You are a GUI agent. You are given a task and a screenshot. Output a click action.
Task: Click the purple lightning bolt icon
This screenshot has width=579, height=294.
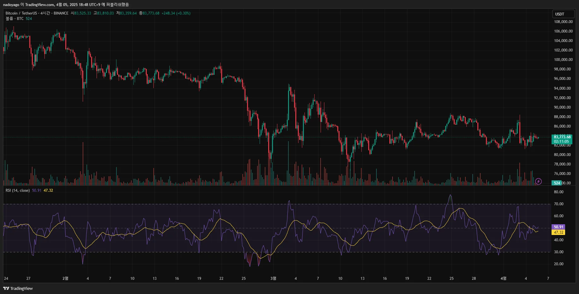[538, 182]
